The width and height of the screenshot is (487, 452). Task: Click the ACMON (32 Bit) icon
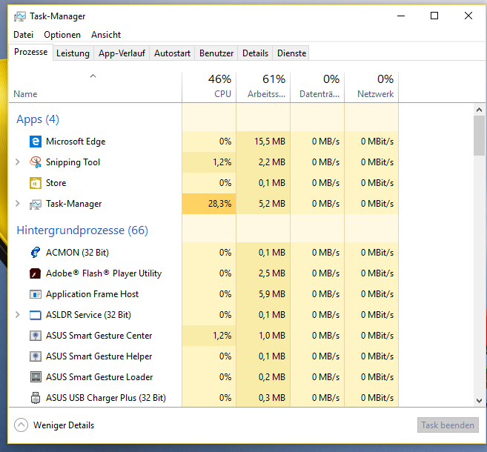click(36, 253)
